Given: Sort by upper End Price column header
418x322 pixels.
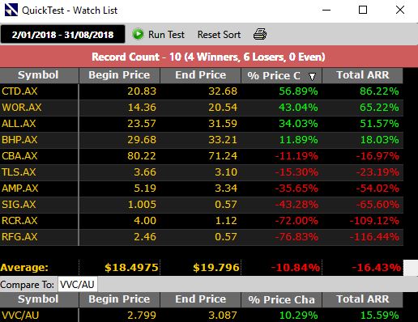Looking at the screenshot, I should [x=200, y=75].
